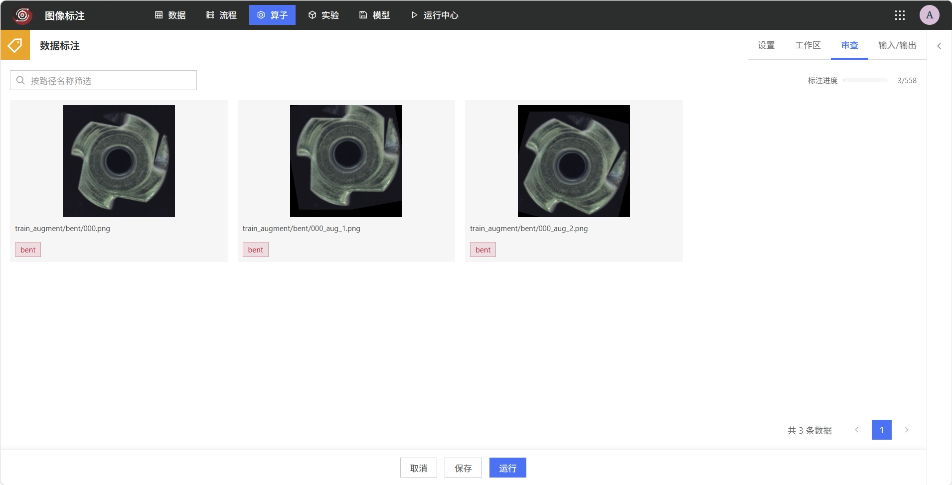Open the user avatar A menu
This screenshot has height=485, width=952.
(930, 15)
